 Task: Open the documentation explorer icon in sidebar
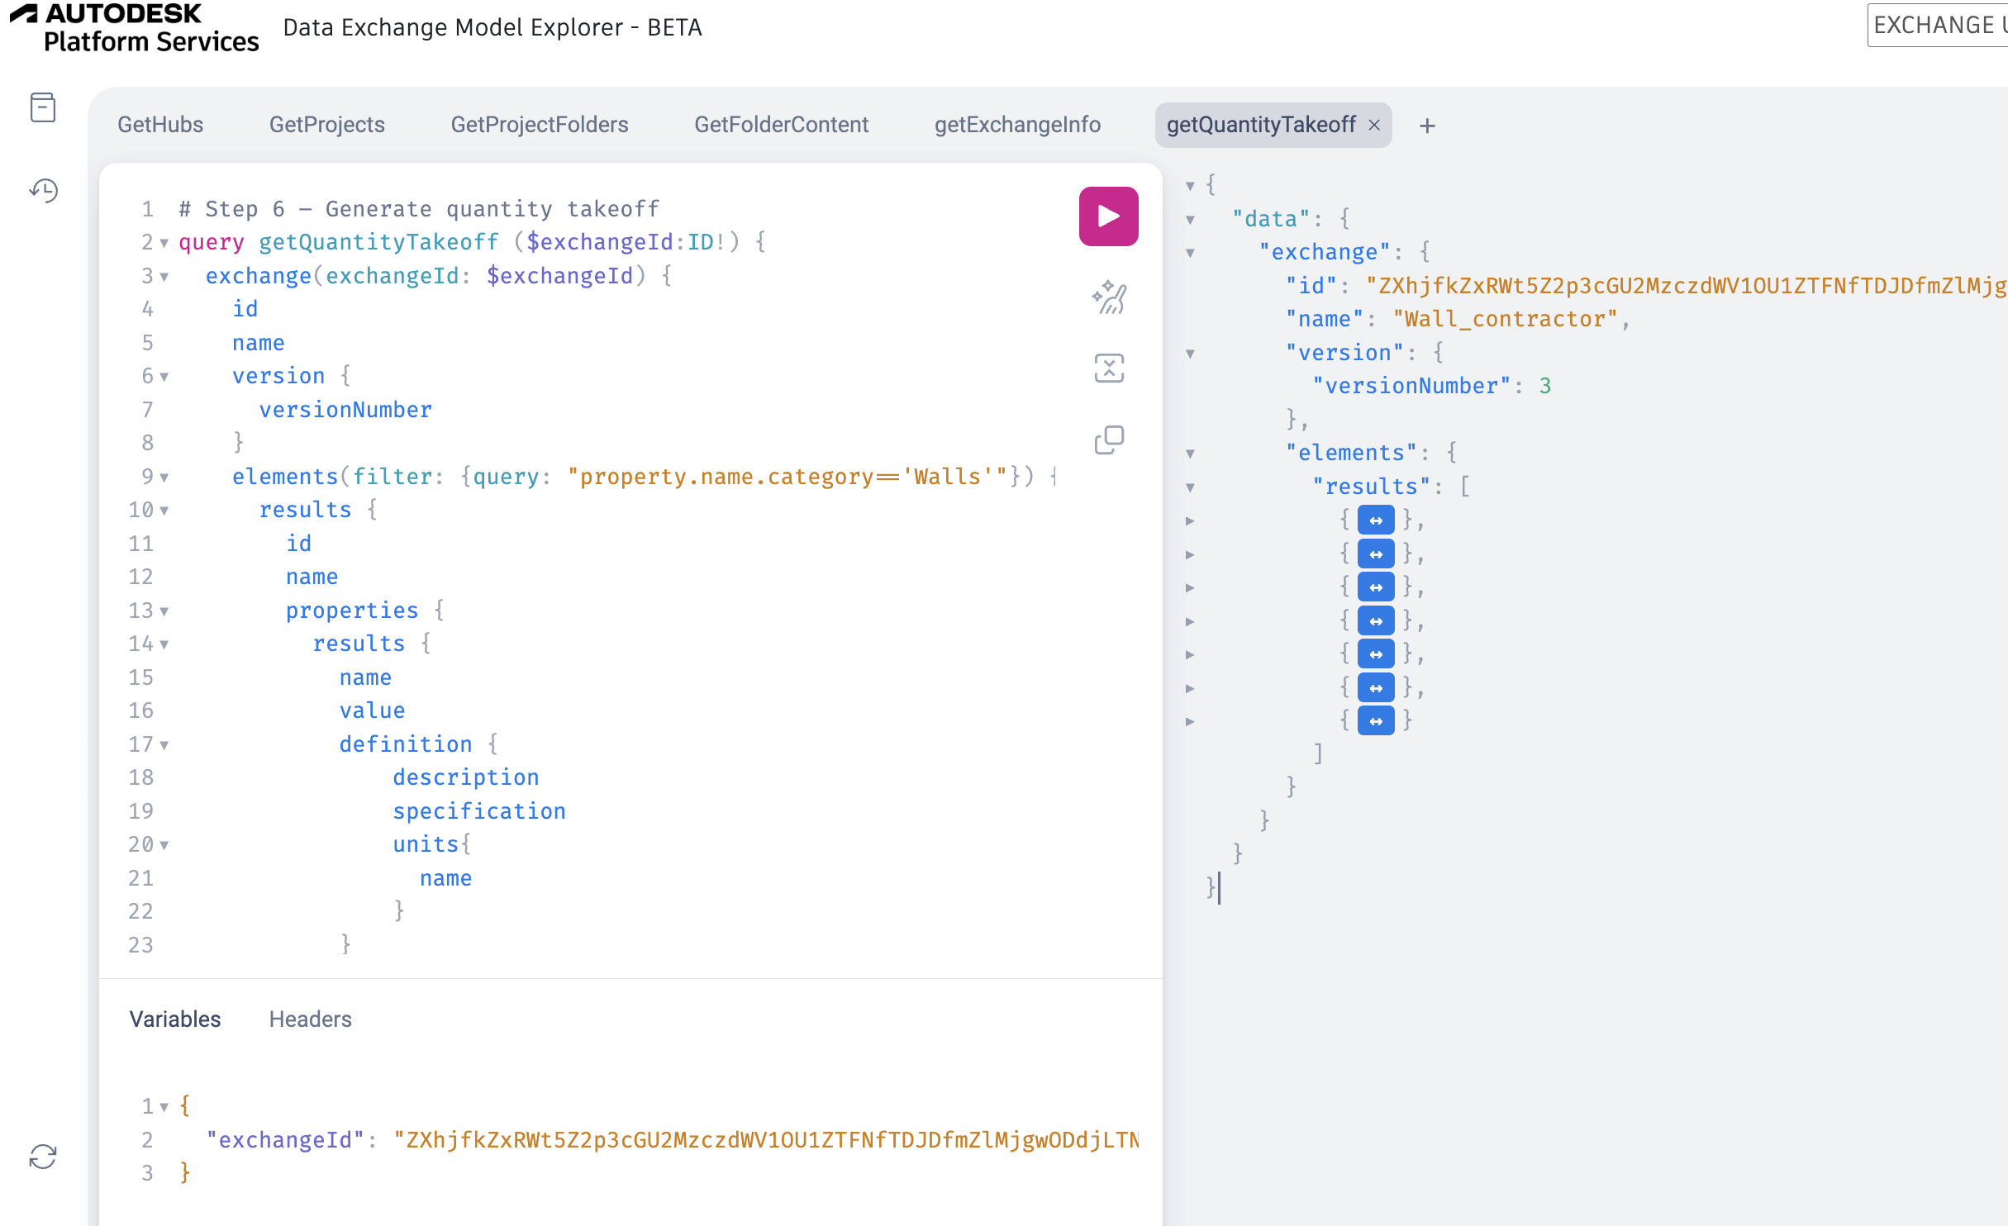click(x=43, y=107)
